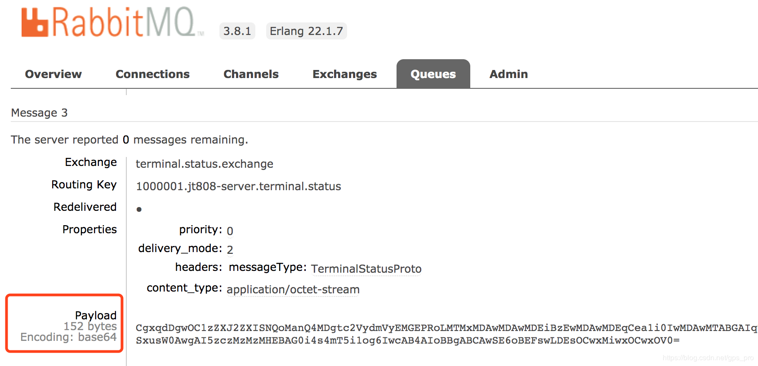
Task: Switch to the Connections tab
Action: (152, 74)
